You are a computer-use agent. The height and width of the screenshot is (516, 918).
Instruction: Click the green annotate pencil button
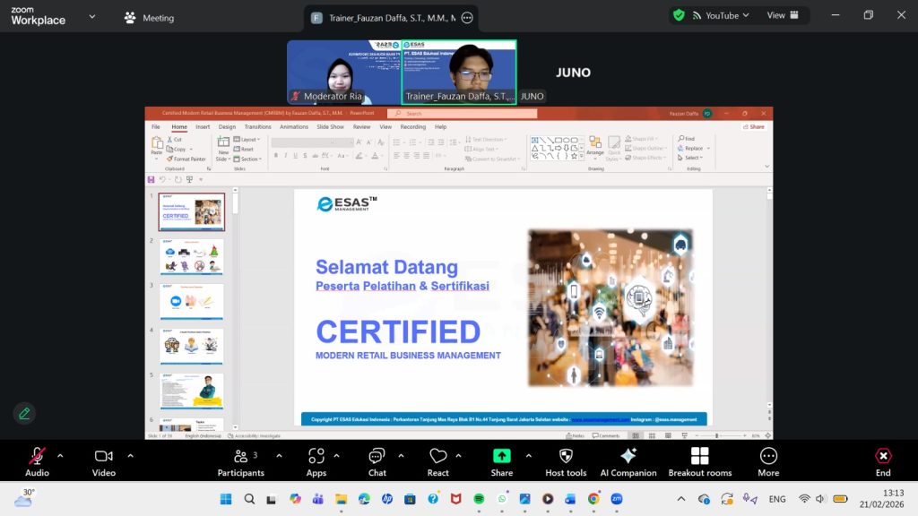tap(24, 413)
